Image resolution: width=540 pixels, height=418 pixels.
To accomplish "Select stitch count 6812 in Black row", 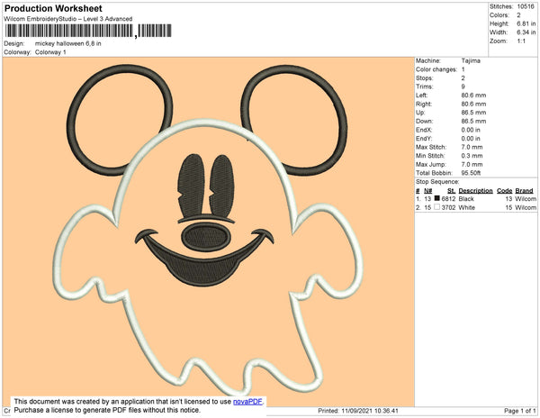I will pyautogui.click(x=449, y=199).
